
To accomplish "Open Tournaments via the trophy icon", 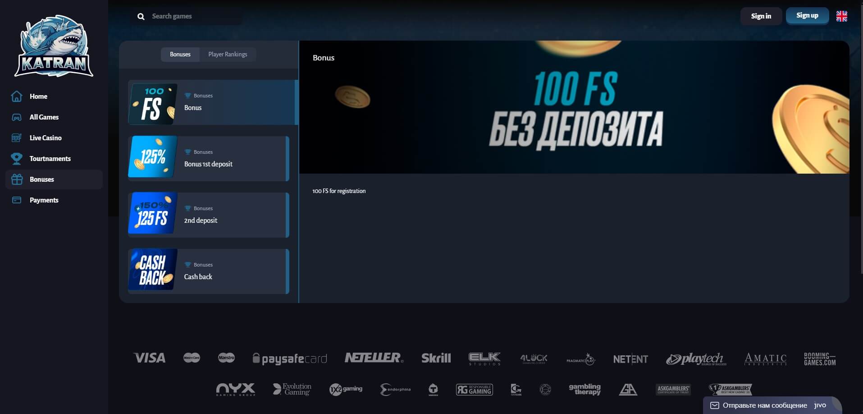I will pyautogui.click(x=17, y=159).
